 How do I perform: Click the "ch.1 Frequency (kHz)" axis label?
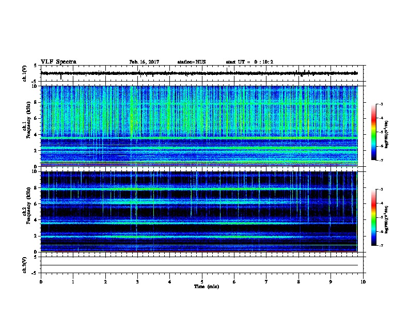[27, 120]
